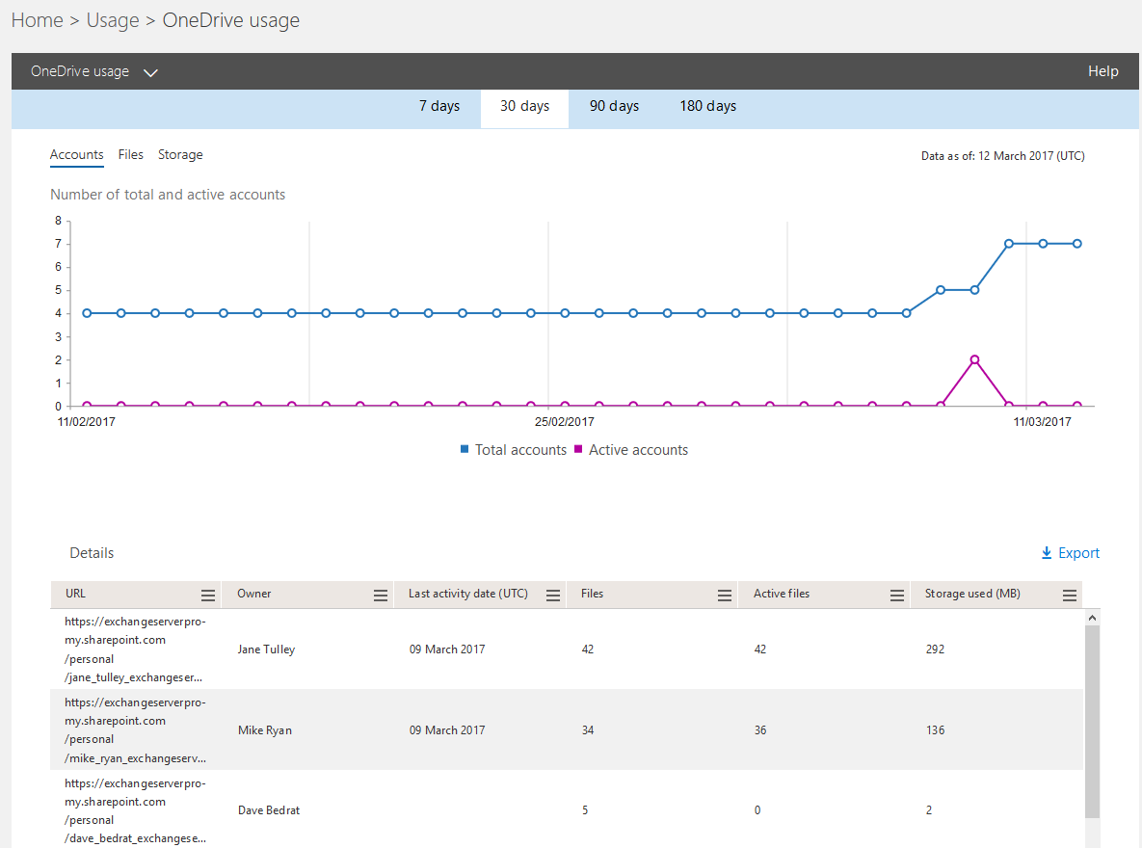The width and height of the screenshot is (1142, 848).
Task: Toggle the Active accounts legend item
Action: click(631, 450)
